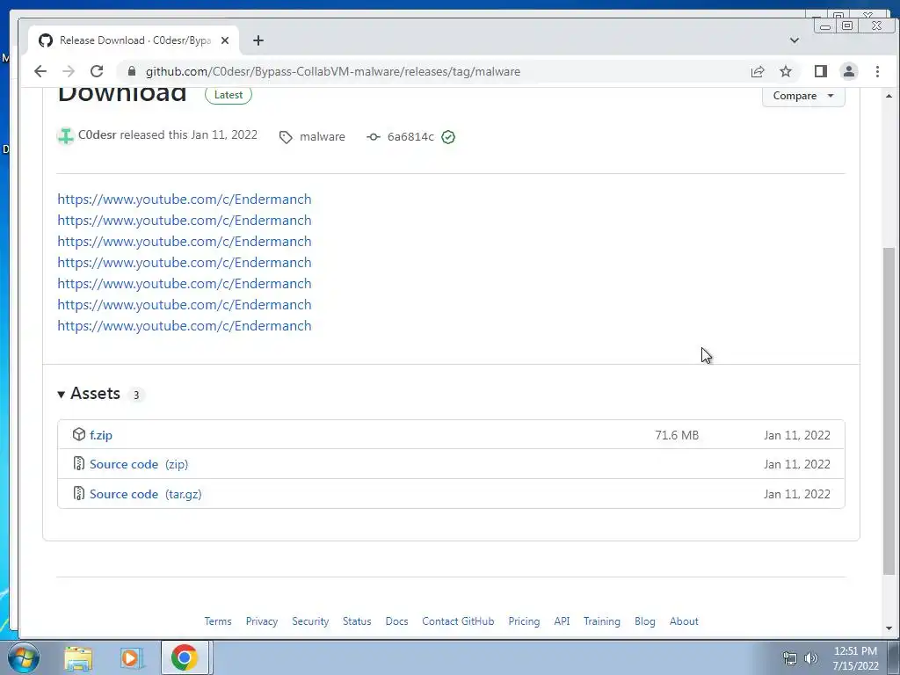Click the Security footer link

[310, 621]
